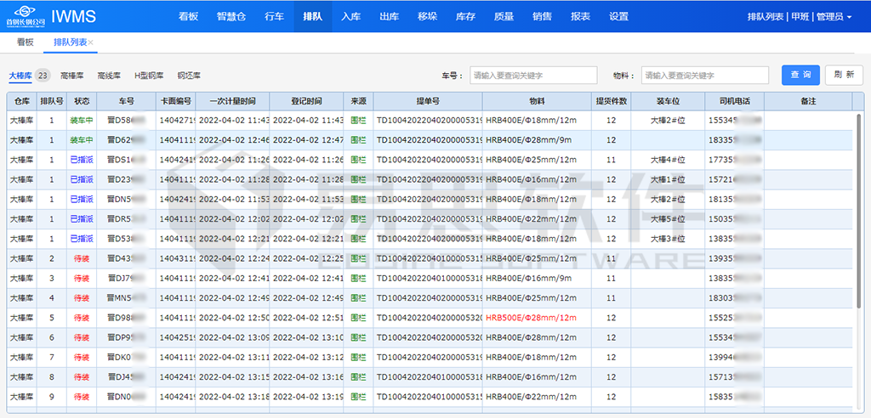The width and height of the screenshot is (871, 418).
Task: Go to the 智慧仓 menu
Action: click(x=231, y=17)
